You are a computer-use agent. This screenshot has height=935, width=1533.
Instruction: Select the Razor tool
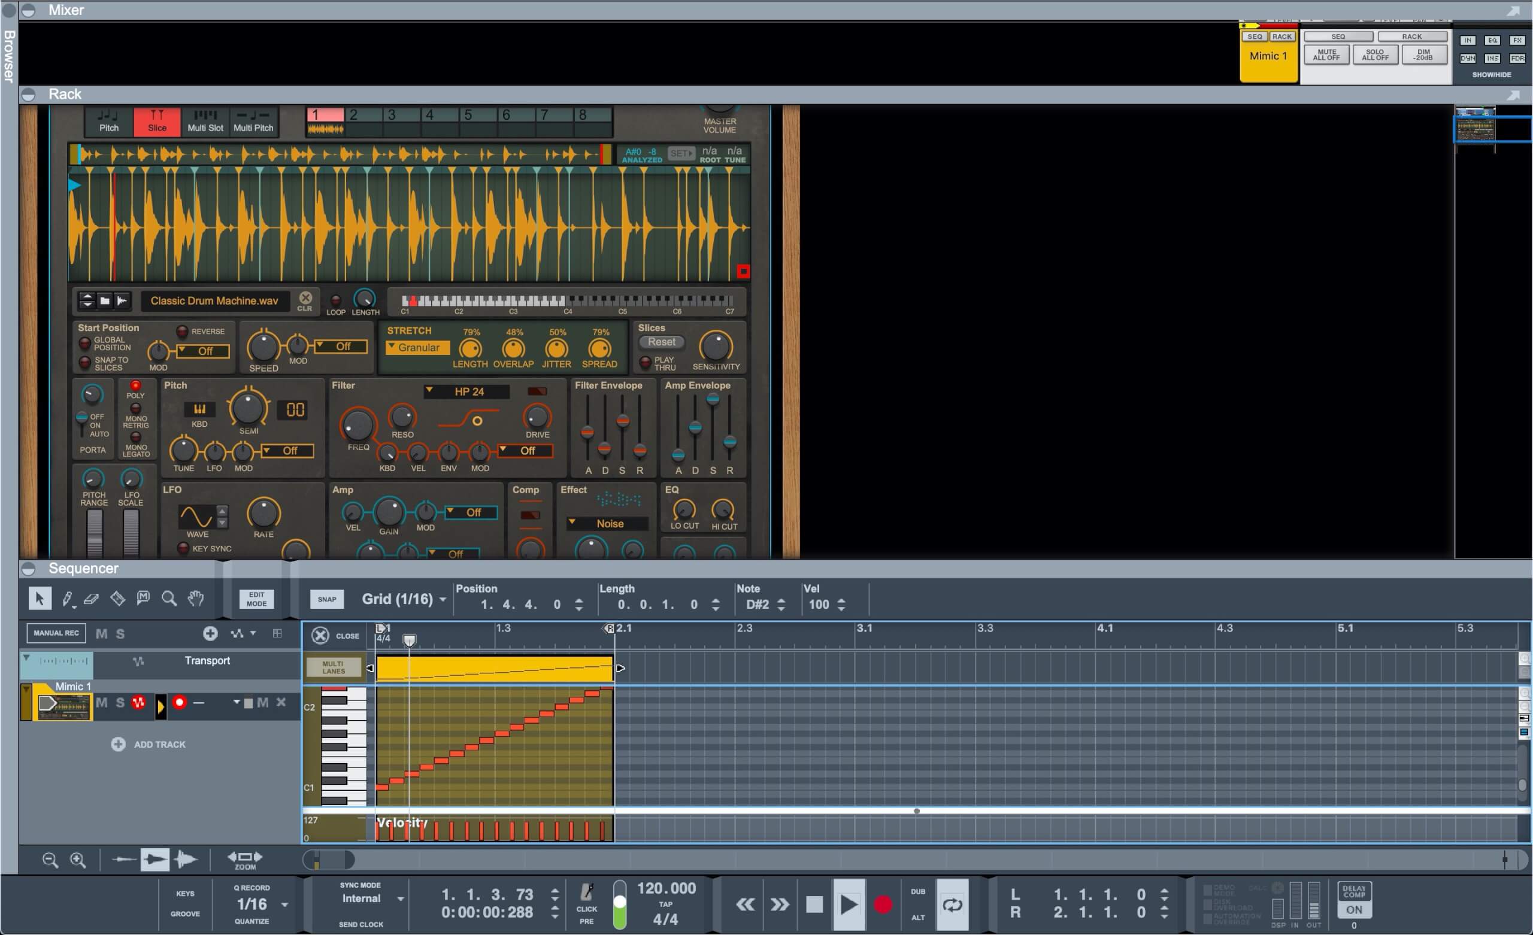(x=117, y=599)
